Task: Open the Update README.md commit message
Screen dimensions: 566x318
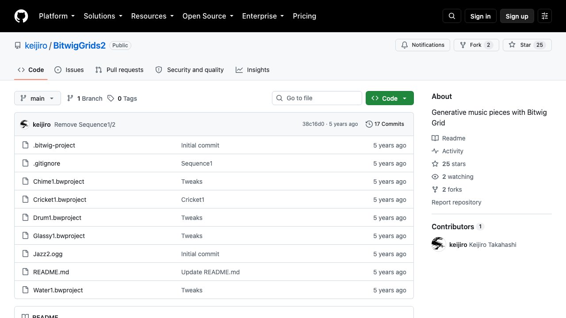Action: [210, 272]
